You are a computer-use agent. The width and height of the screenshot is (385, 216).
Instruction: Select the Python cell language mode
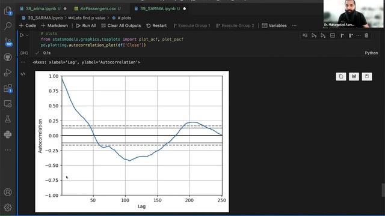[x=371, y=53]
